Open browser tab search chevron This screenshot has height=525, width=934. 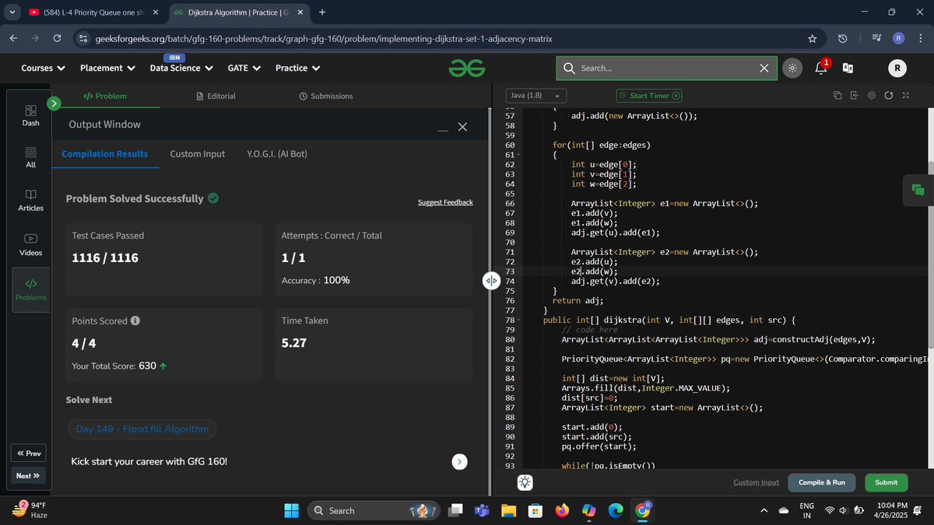(12, 12)
